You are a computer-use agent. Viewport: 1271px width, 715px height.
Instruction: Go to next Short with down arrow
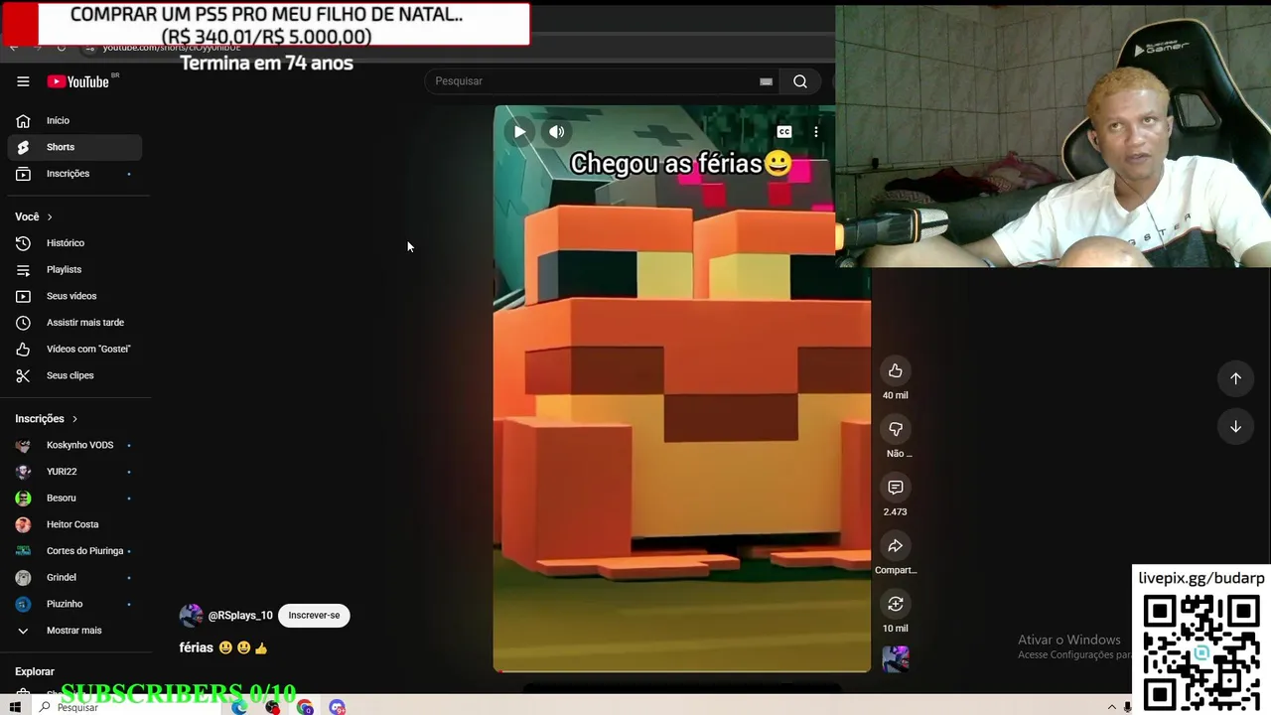(1235, 427)
